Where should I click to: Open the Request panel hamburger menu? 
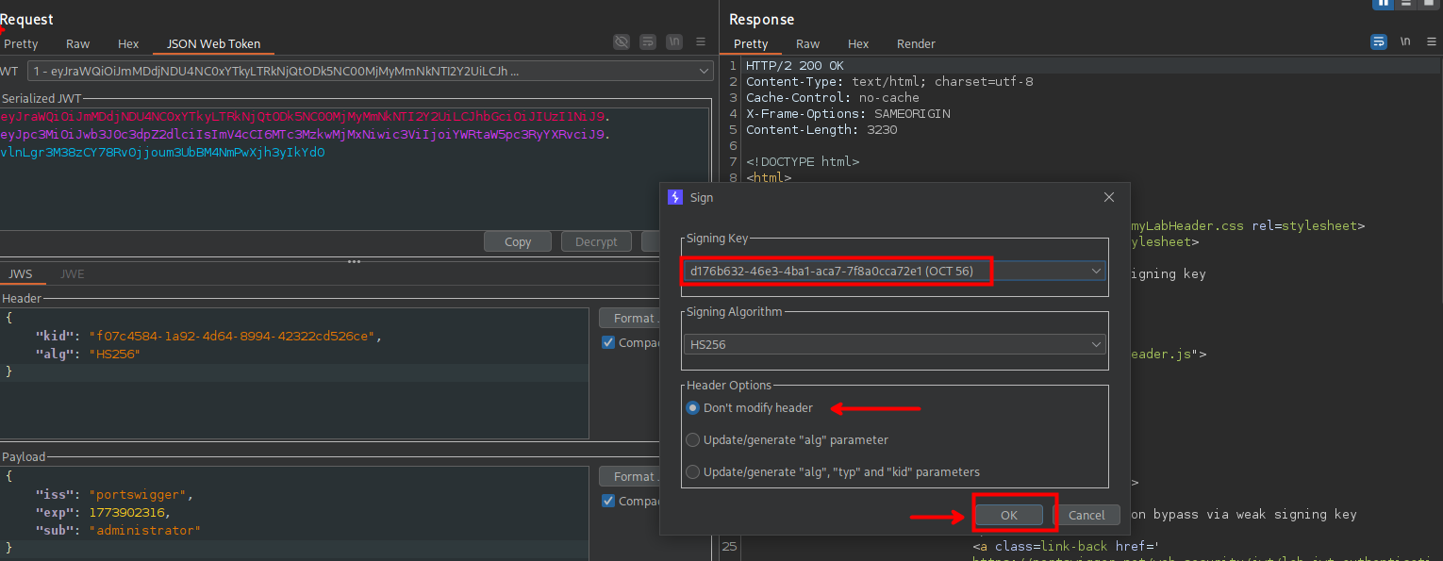(x=701, y=42)
